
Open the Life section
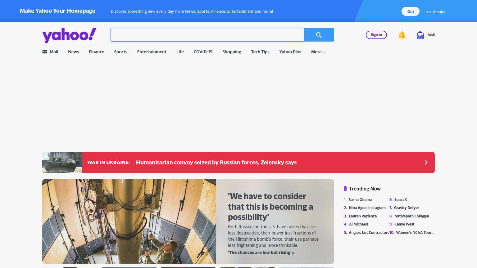180,52
